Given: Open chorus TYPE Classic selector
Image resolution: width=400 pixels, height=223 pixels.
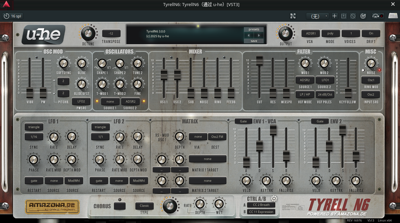Looking at the screenshot, I should [x=144, y=206].
